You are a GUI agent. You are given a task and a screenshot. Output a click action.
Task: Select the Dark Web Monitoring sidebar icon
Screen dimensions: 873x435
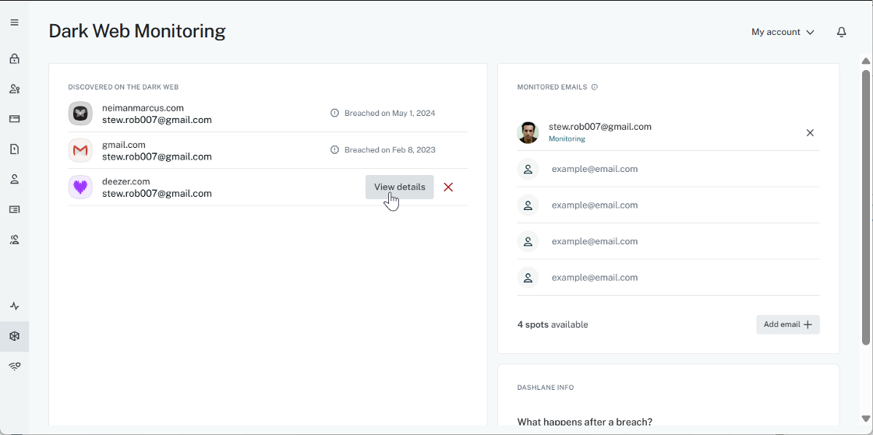(x=14, y=336)
